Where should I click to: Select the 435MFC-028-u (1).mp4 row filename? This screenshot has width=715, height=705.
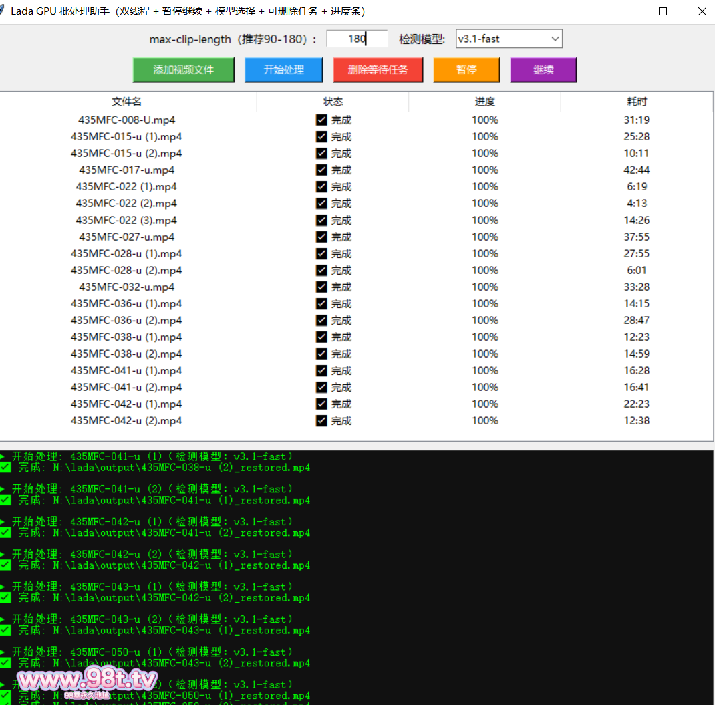tap(126, 254)
